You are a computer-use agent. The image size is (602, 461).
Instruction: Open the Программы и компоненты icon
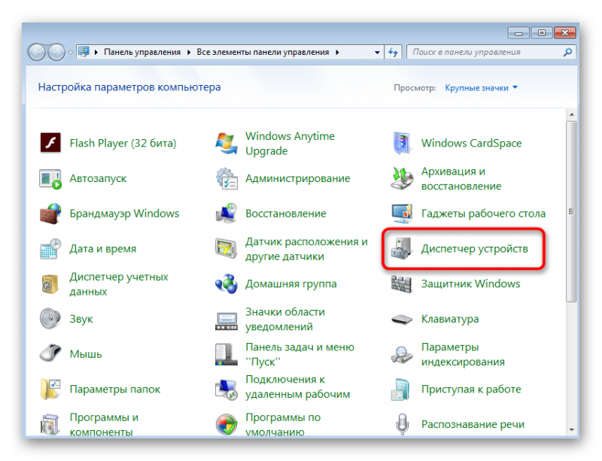tap(50, 424)
